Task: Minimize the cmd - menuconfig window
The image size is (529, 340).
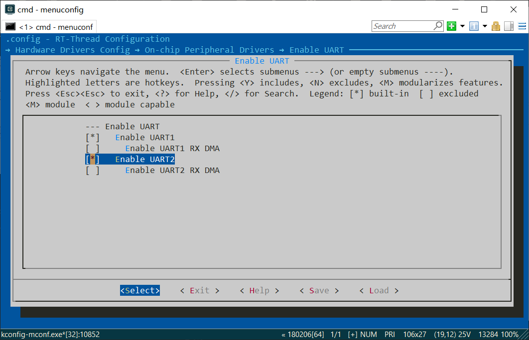Action: click(x=455, y=9)
